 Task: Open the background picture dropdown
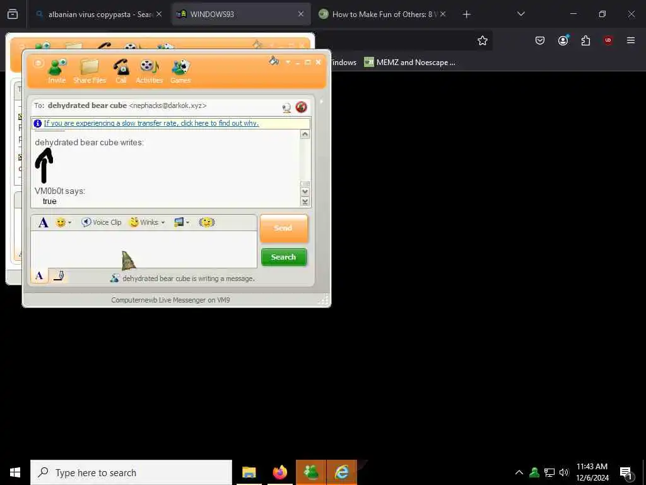click(182, 223)
